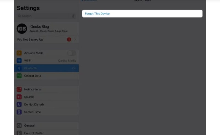This screenshot has width=220, height=137.
Task: Open Sounds settings
Action: [47, 97]
